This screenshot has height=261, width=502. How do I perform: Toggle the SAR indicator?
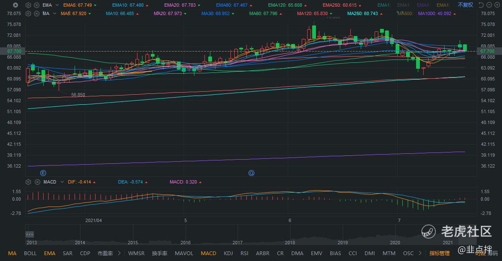tap(67, 253)
